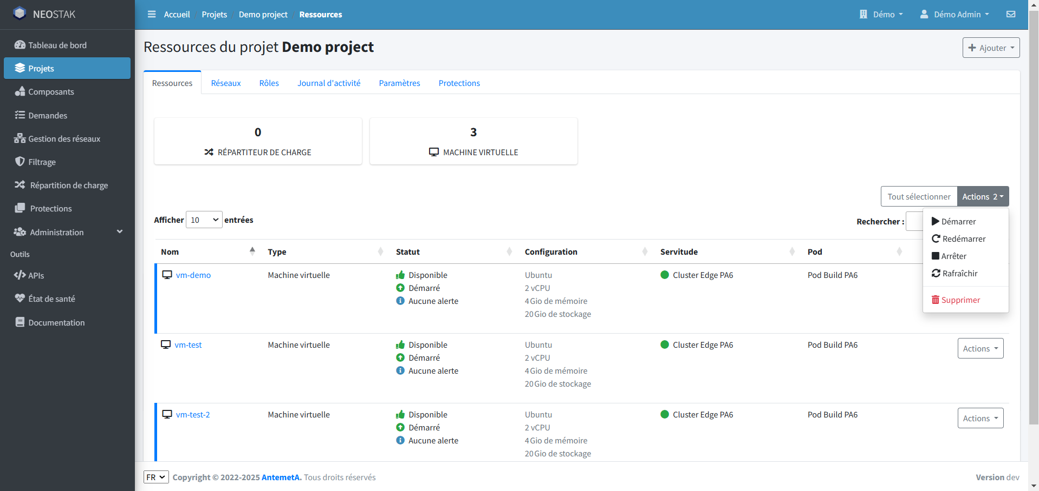Open Tableau de bord from the sidebar
Image resolution: width=1039 pixels, height=491 pixels.
57,45
